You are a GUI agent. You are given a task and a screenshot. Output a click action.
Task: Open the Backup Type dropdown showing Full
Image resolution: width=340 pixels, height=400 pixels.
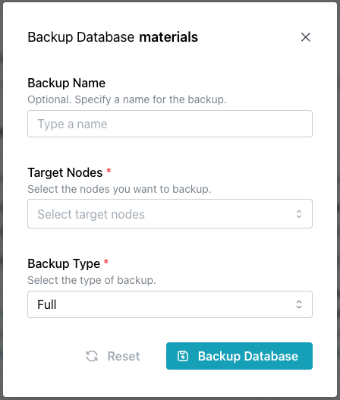click(170, 304)
